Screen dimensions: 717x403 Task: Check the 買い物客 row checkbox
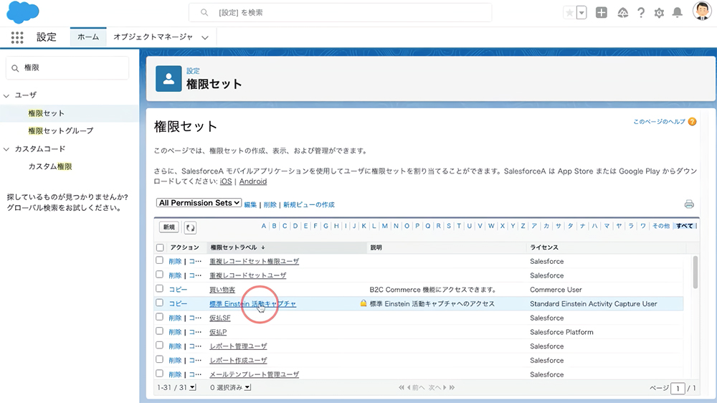[x=160, y=289]
